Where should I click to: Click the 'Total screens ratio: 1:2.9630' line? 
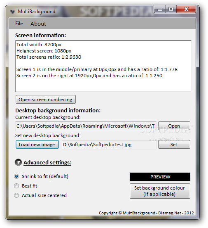(x=49, y=57)
